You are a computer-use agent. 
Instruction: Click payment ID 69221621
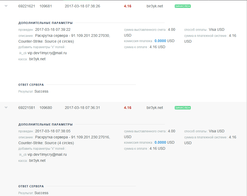(27, 6)
